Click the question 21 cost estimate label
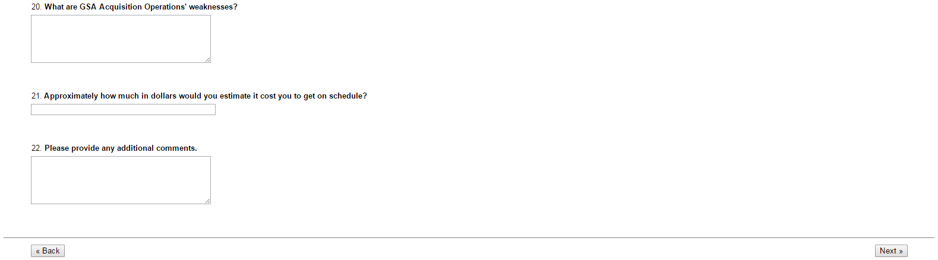 tap(206, 96)
